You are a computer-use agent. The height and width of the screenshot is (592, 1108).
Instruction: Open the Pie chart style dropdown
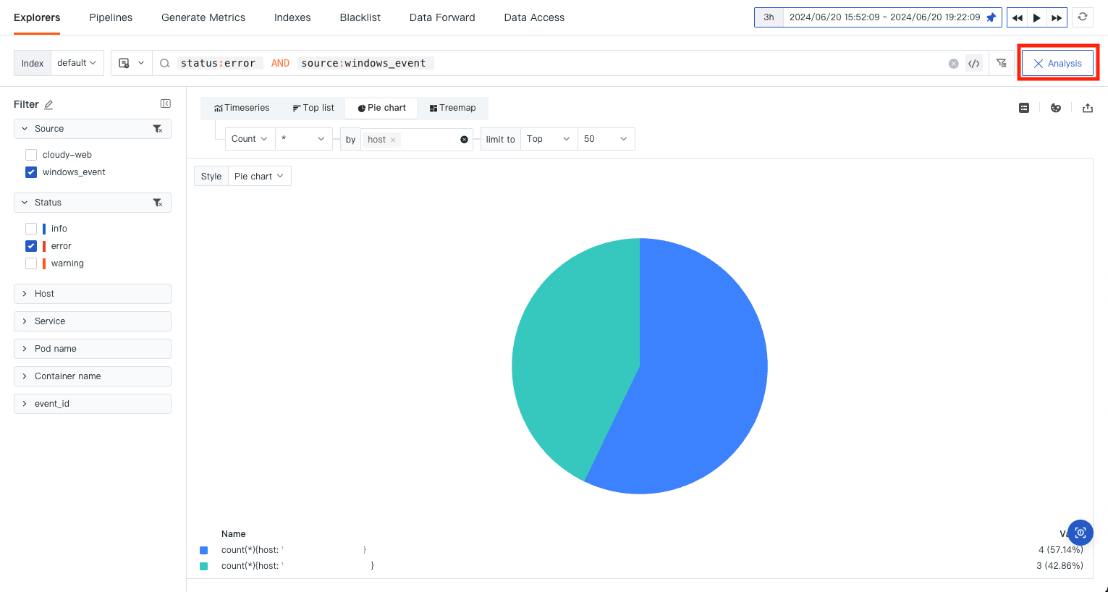(259, 176)
